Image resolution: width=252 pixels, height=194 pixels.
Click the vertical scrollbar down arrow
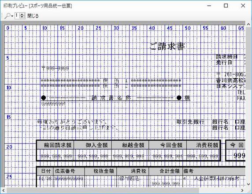coord(248,184)
